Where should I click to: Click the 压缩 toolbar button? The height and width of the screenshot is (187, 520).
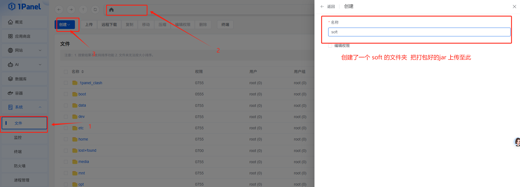point(162,25)
